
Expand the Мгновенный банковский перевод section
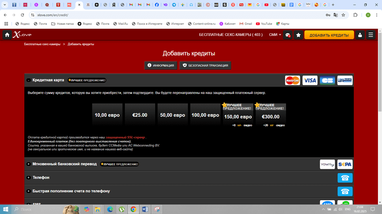click(x=28, y=164)
